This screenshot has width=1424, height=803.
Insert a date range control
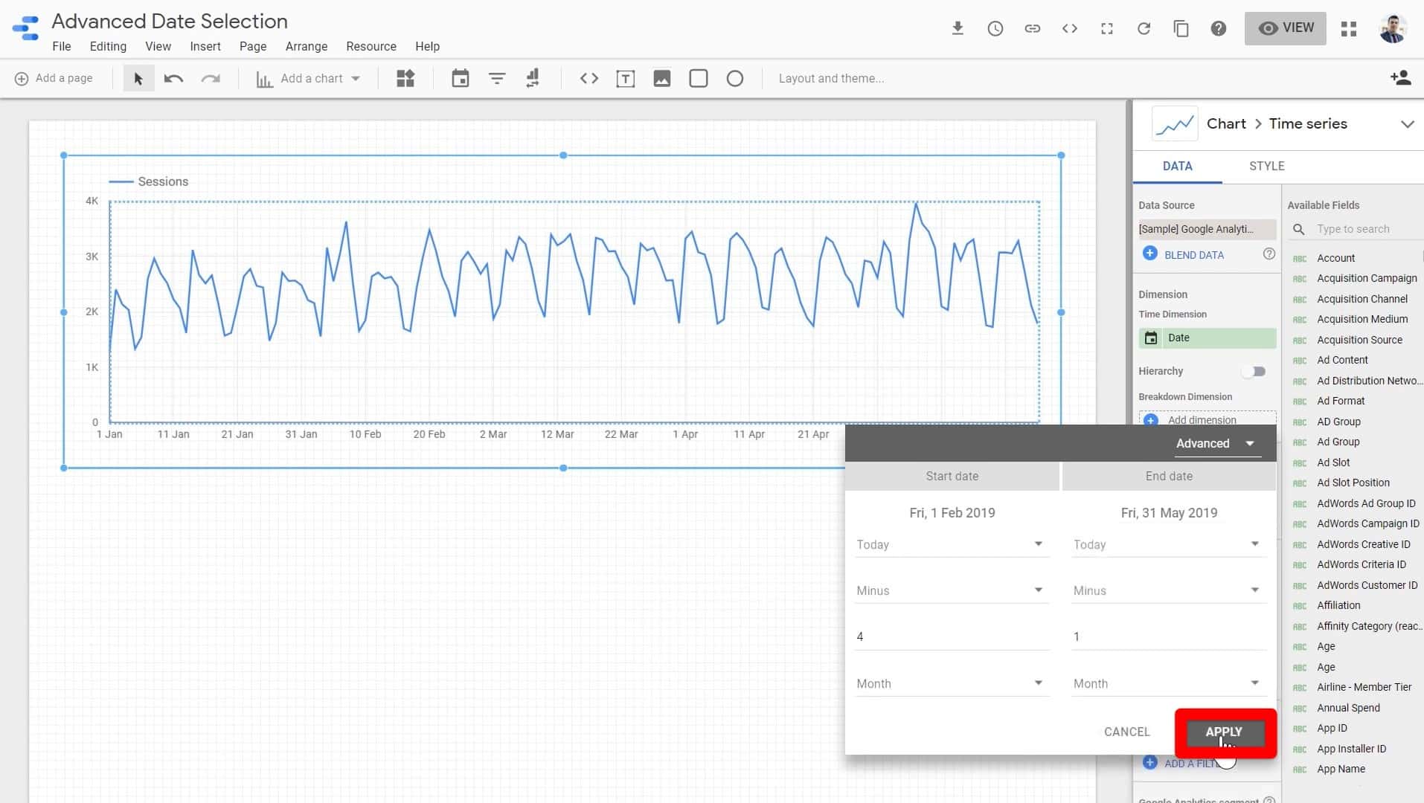[461, 78]
